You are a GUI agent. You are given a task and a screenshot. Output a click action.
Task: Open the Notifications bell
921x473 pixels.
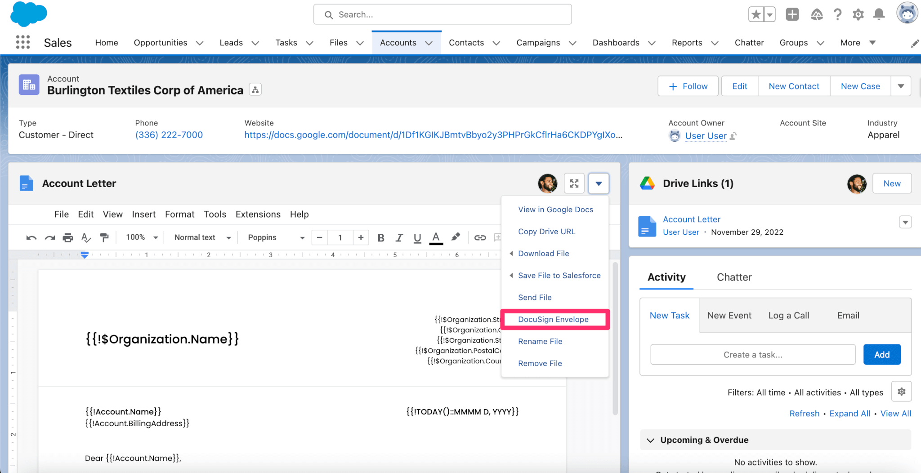pos(879,14)
